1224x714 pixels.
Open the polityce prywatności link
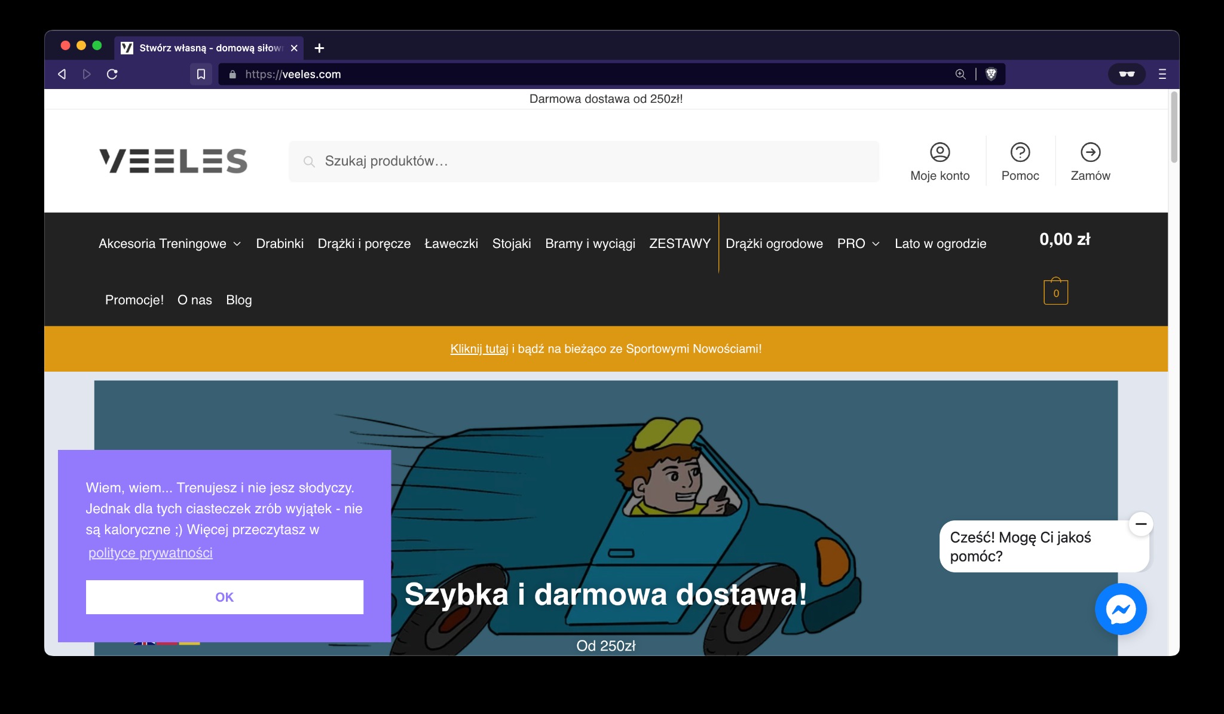click(150, 553)
